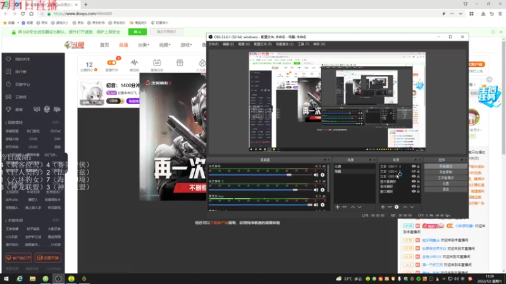Open gear settings for 台式音响 mixer channel

[323, 175]
